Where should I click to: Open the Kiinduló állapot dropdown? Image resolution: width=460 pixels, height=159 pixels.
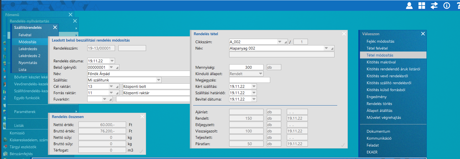click(260, 74)
